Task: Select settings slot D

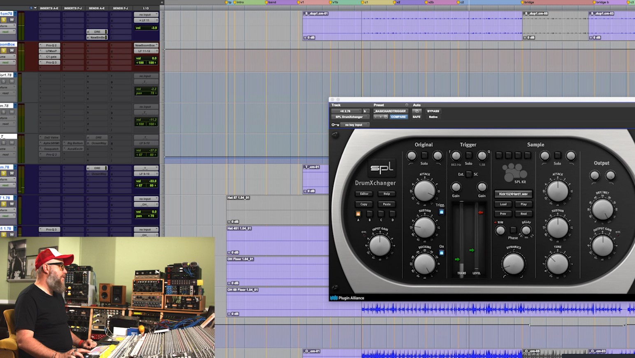Action: pyautogui.click(x=393, y=214)
